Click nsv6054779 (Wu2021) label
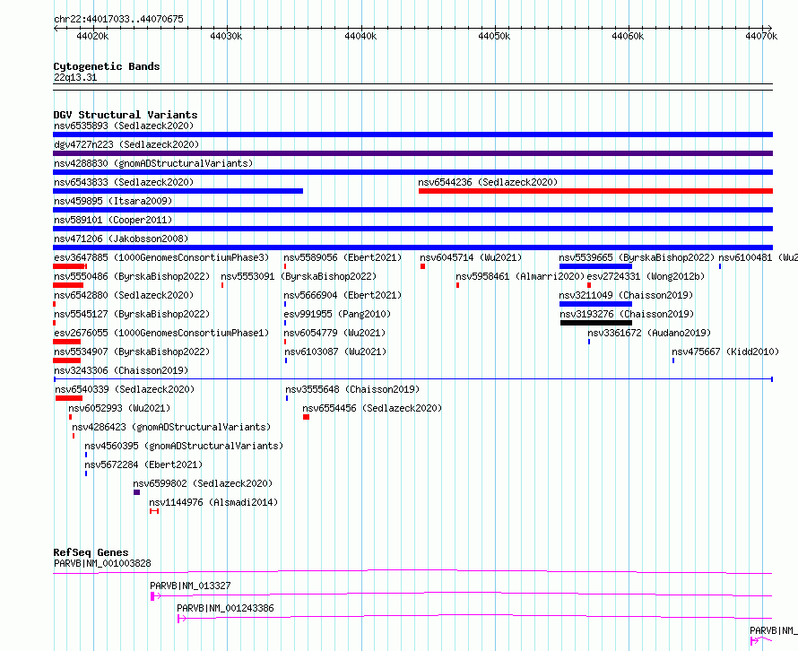 [x=334, y=333]
